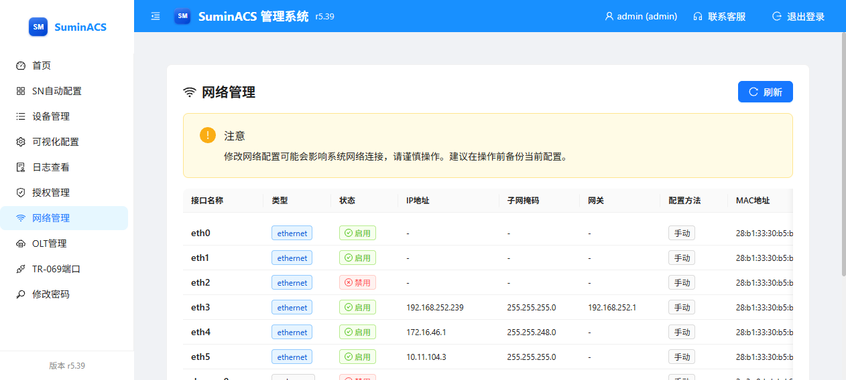Image resolution: width=846 pixels, height=380 pixels.
Task: Open the 首页 menu item
Action: coord(64,66)
